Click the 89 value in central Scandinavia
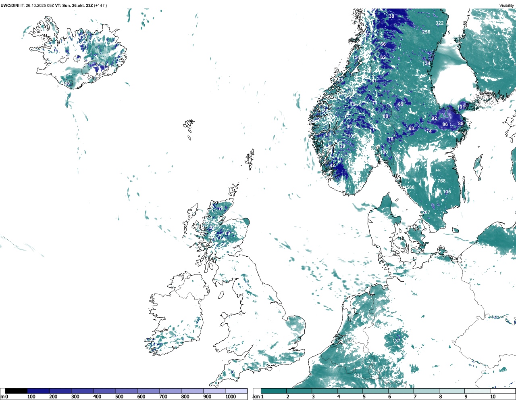This screenshot has width=516, height=400. (401, 105)
